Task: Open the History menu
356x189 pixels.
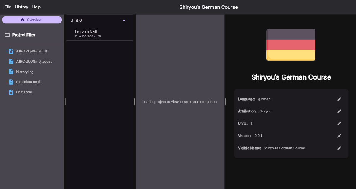Action: [21, 7]
